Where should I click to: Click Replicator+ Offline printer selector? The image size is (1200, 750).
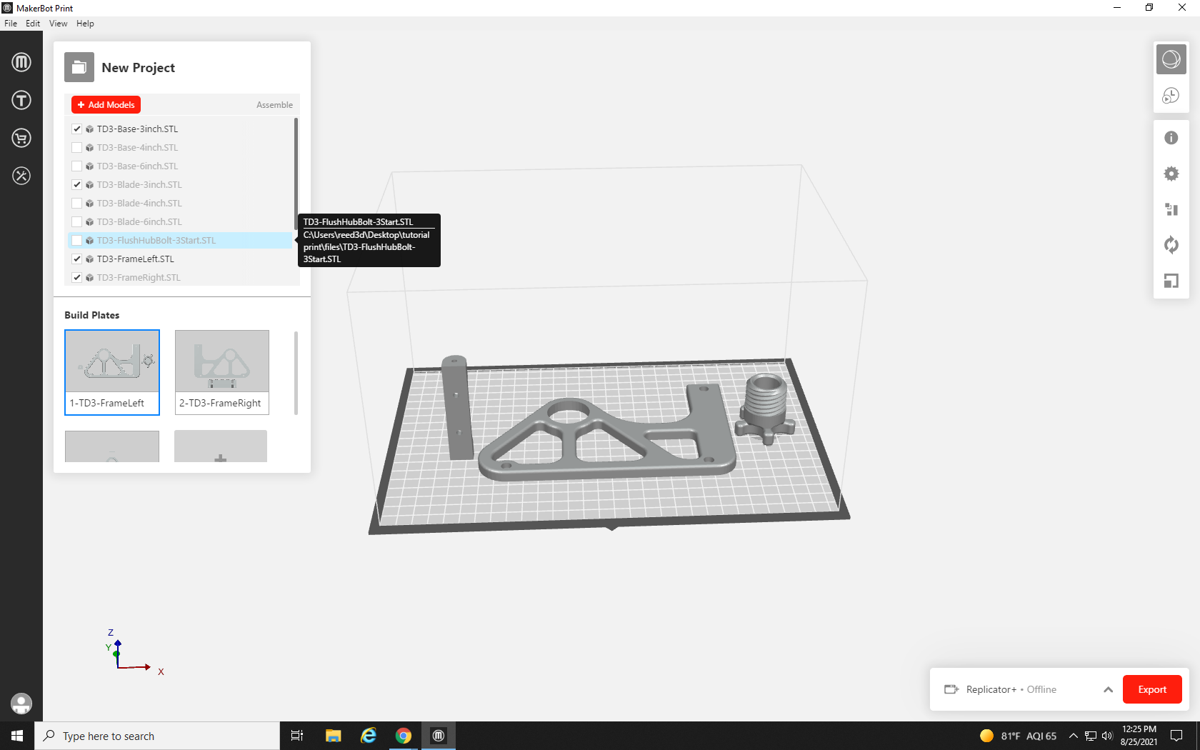click(1011, 689)
